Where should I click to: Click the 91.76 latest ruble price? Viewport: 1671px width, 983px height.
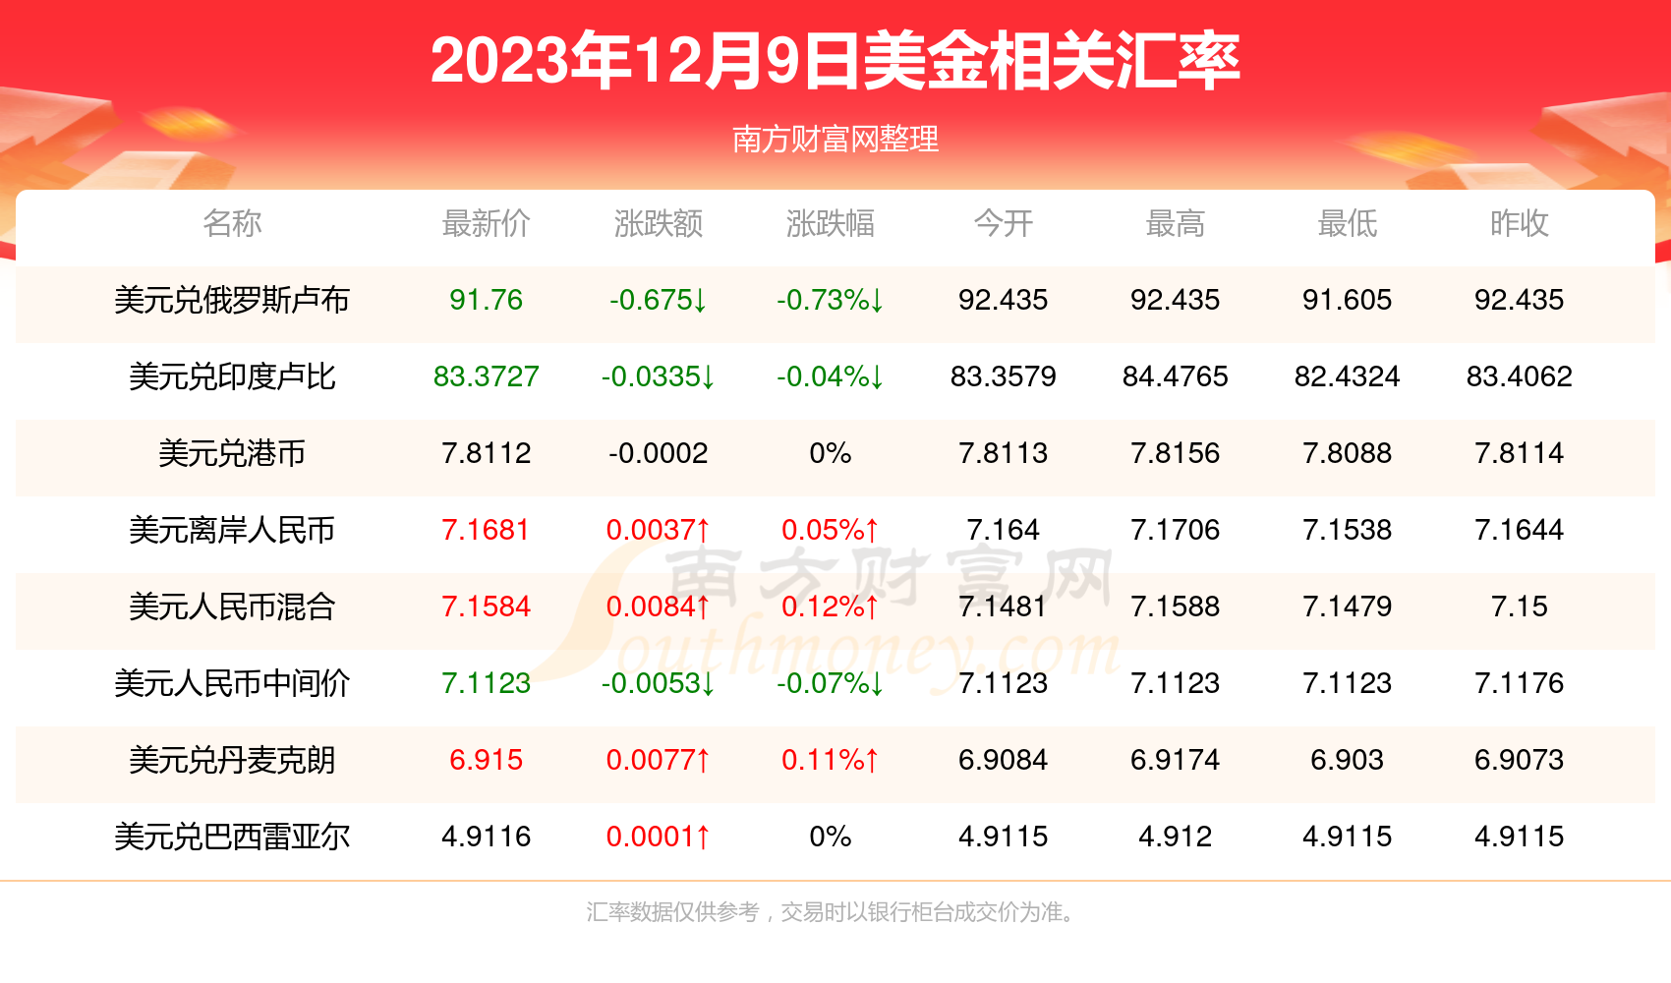(486, 300)
